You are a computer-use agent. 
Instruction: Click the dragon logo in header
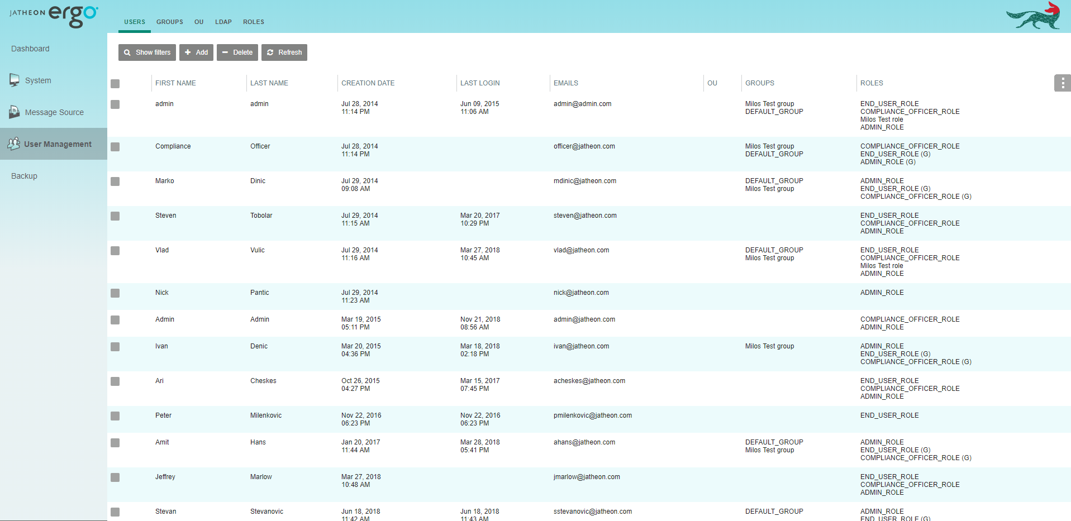pos(1034,16)
